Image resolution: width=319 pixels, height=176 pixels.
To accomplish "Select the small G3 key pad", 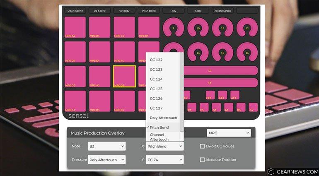I will [216, 107].
